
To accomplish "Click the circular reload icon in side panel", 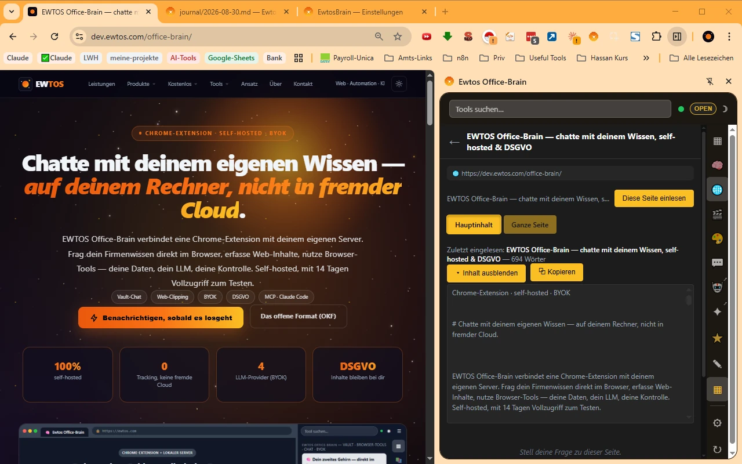I will 717,449.
